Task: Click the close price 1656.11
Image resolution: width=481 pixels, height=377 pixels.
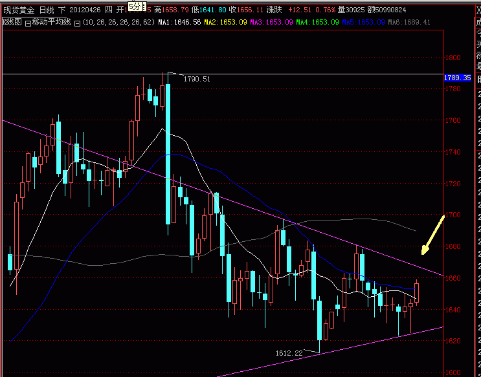Action: point(250,10)
